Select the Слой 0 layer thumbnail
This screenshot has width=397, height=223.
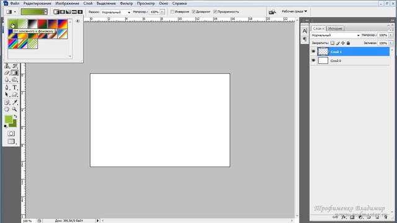323,61
